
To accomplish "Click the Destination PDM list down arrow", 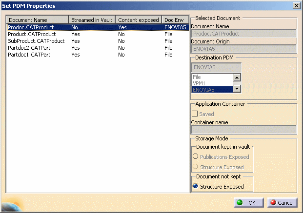I will (x=237, y=89).
